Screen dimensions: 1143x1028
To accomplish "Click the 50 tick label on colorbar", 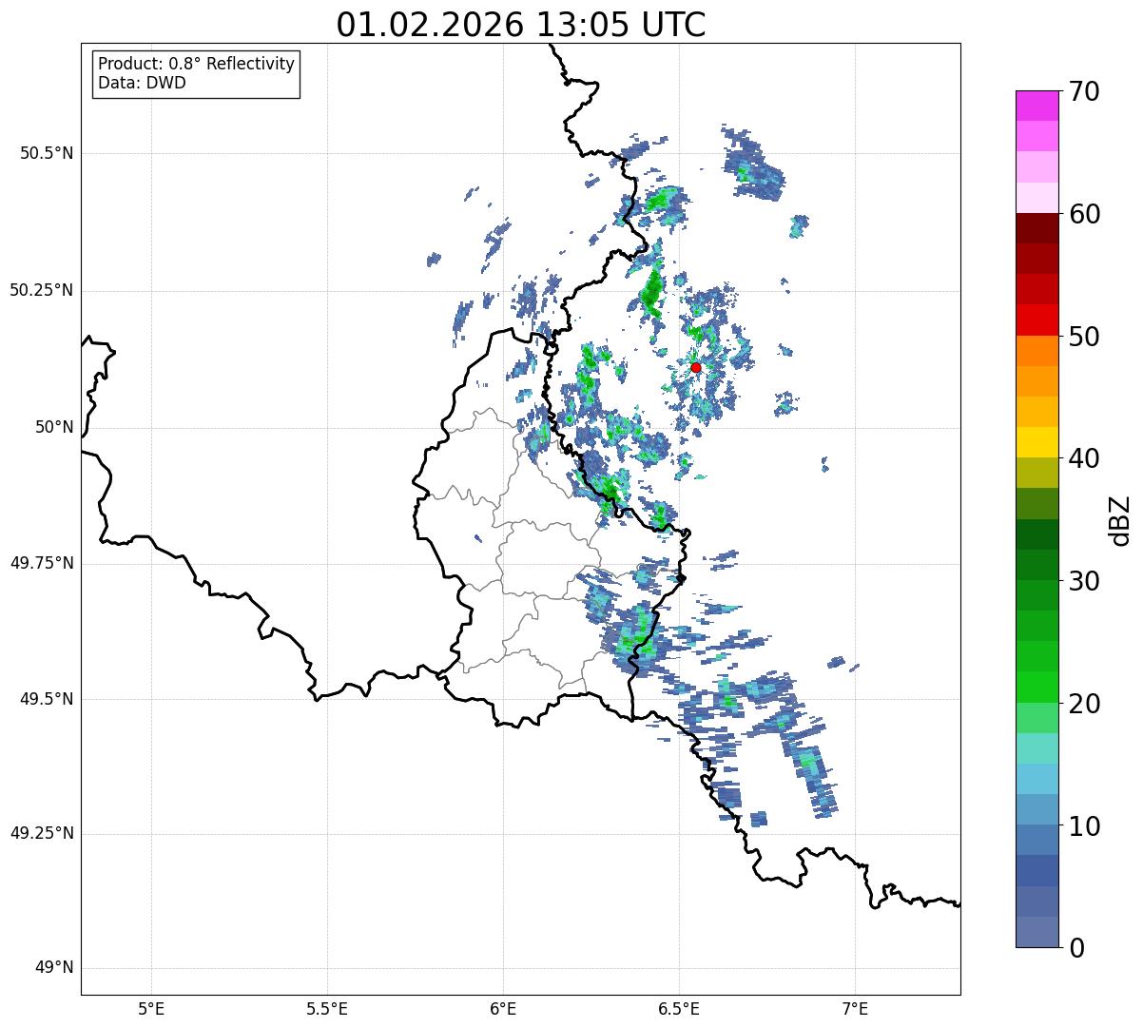I will [1084, 337].
